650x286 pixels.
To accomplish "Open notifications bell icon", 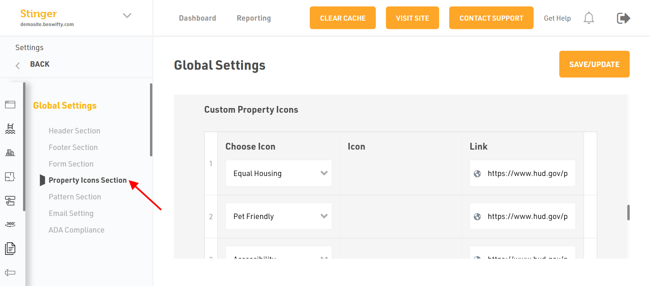I will [x=589, y=18].
